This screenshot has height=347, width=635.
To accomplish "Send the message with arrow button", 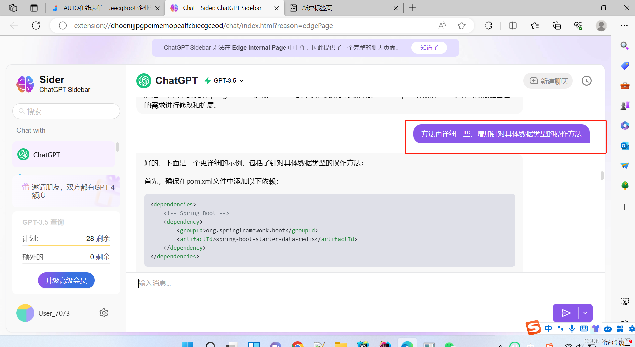I will point(566,313).
